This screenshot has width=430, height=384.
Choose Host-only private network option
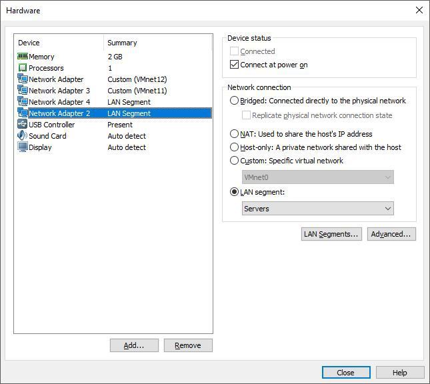pos(234,147)
